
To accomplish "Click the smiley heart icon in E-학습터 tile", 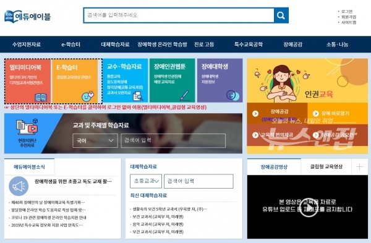I will coord(88,96).
